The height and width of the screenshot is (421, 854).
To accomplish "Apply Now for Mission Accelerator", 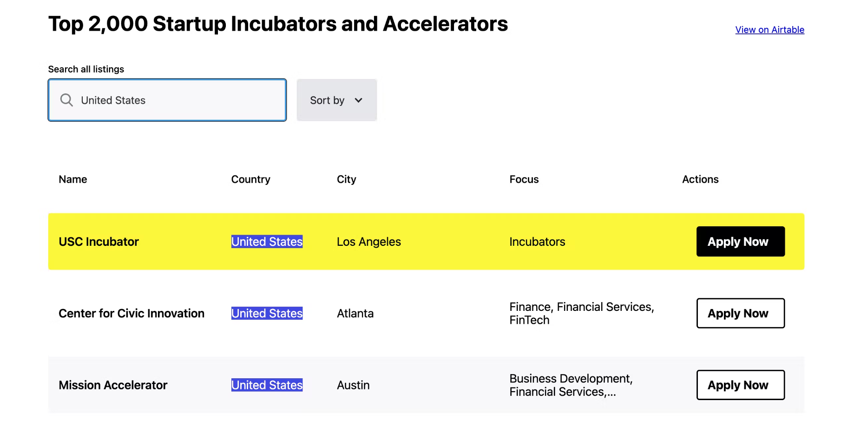I will click(x=740, y=385).
